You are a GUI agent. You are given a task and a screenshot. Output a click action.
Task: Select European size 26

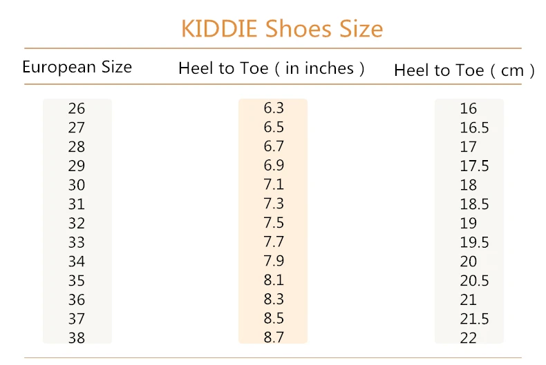(77, 108)
